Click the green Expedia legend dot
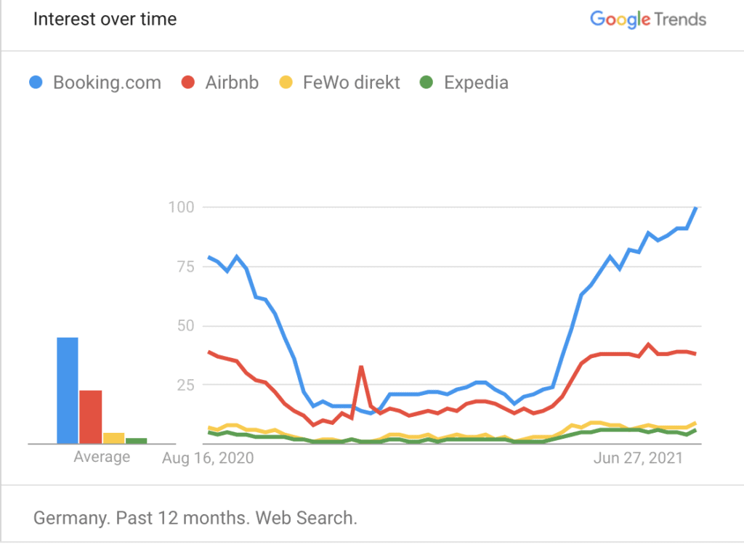Image resolution: width=744 pixels, height=544 pixels. [426, 82]
